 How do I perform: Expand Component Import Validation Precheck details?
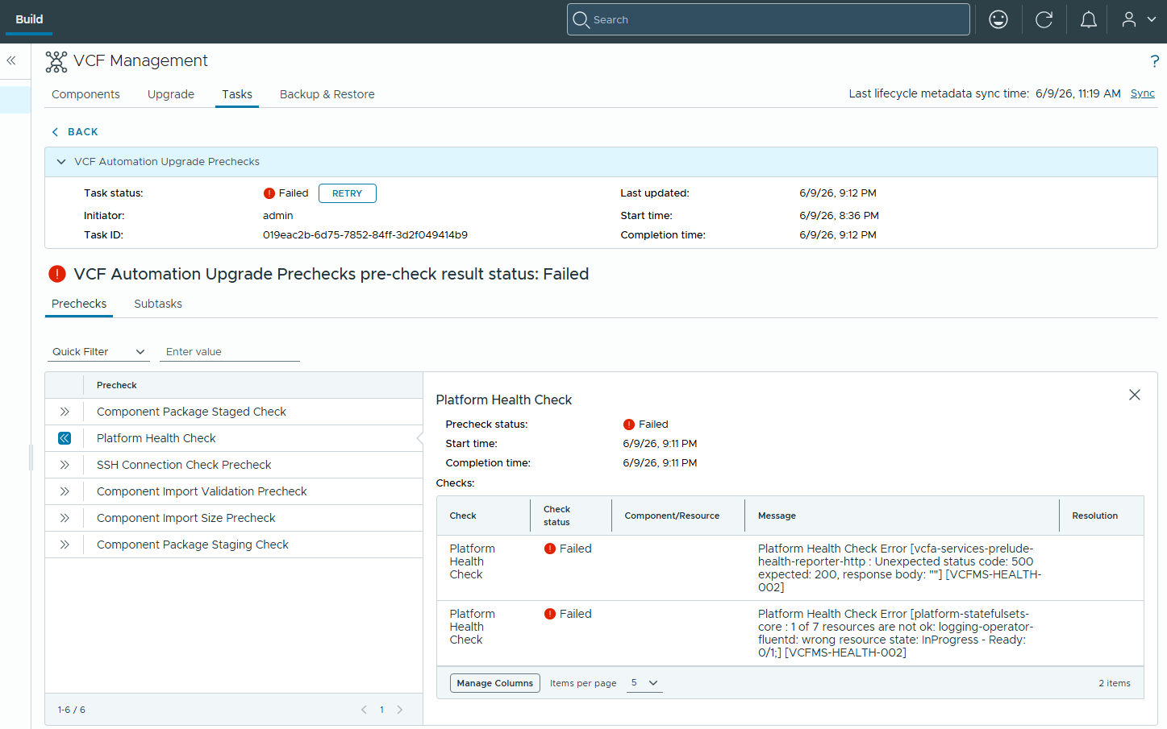(65, 491)
